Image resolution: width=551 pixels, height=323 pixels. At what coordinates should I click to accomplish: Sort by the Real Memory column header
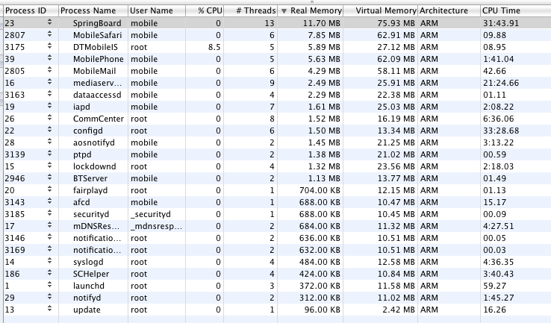pyautogui.click(x=311, y=10)
